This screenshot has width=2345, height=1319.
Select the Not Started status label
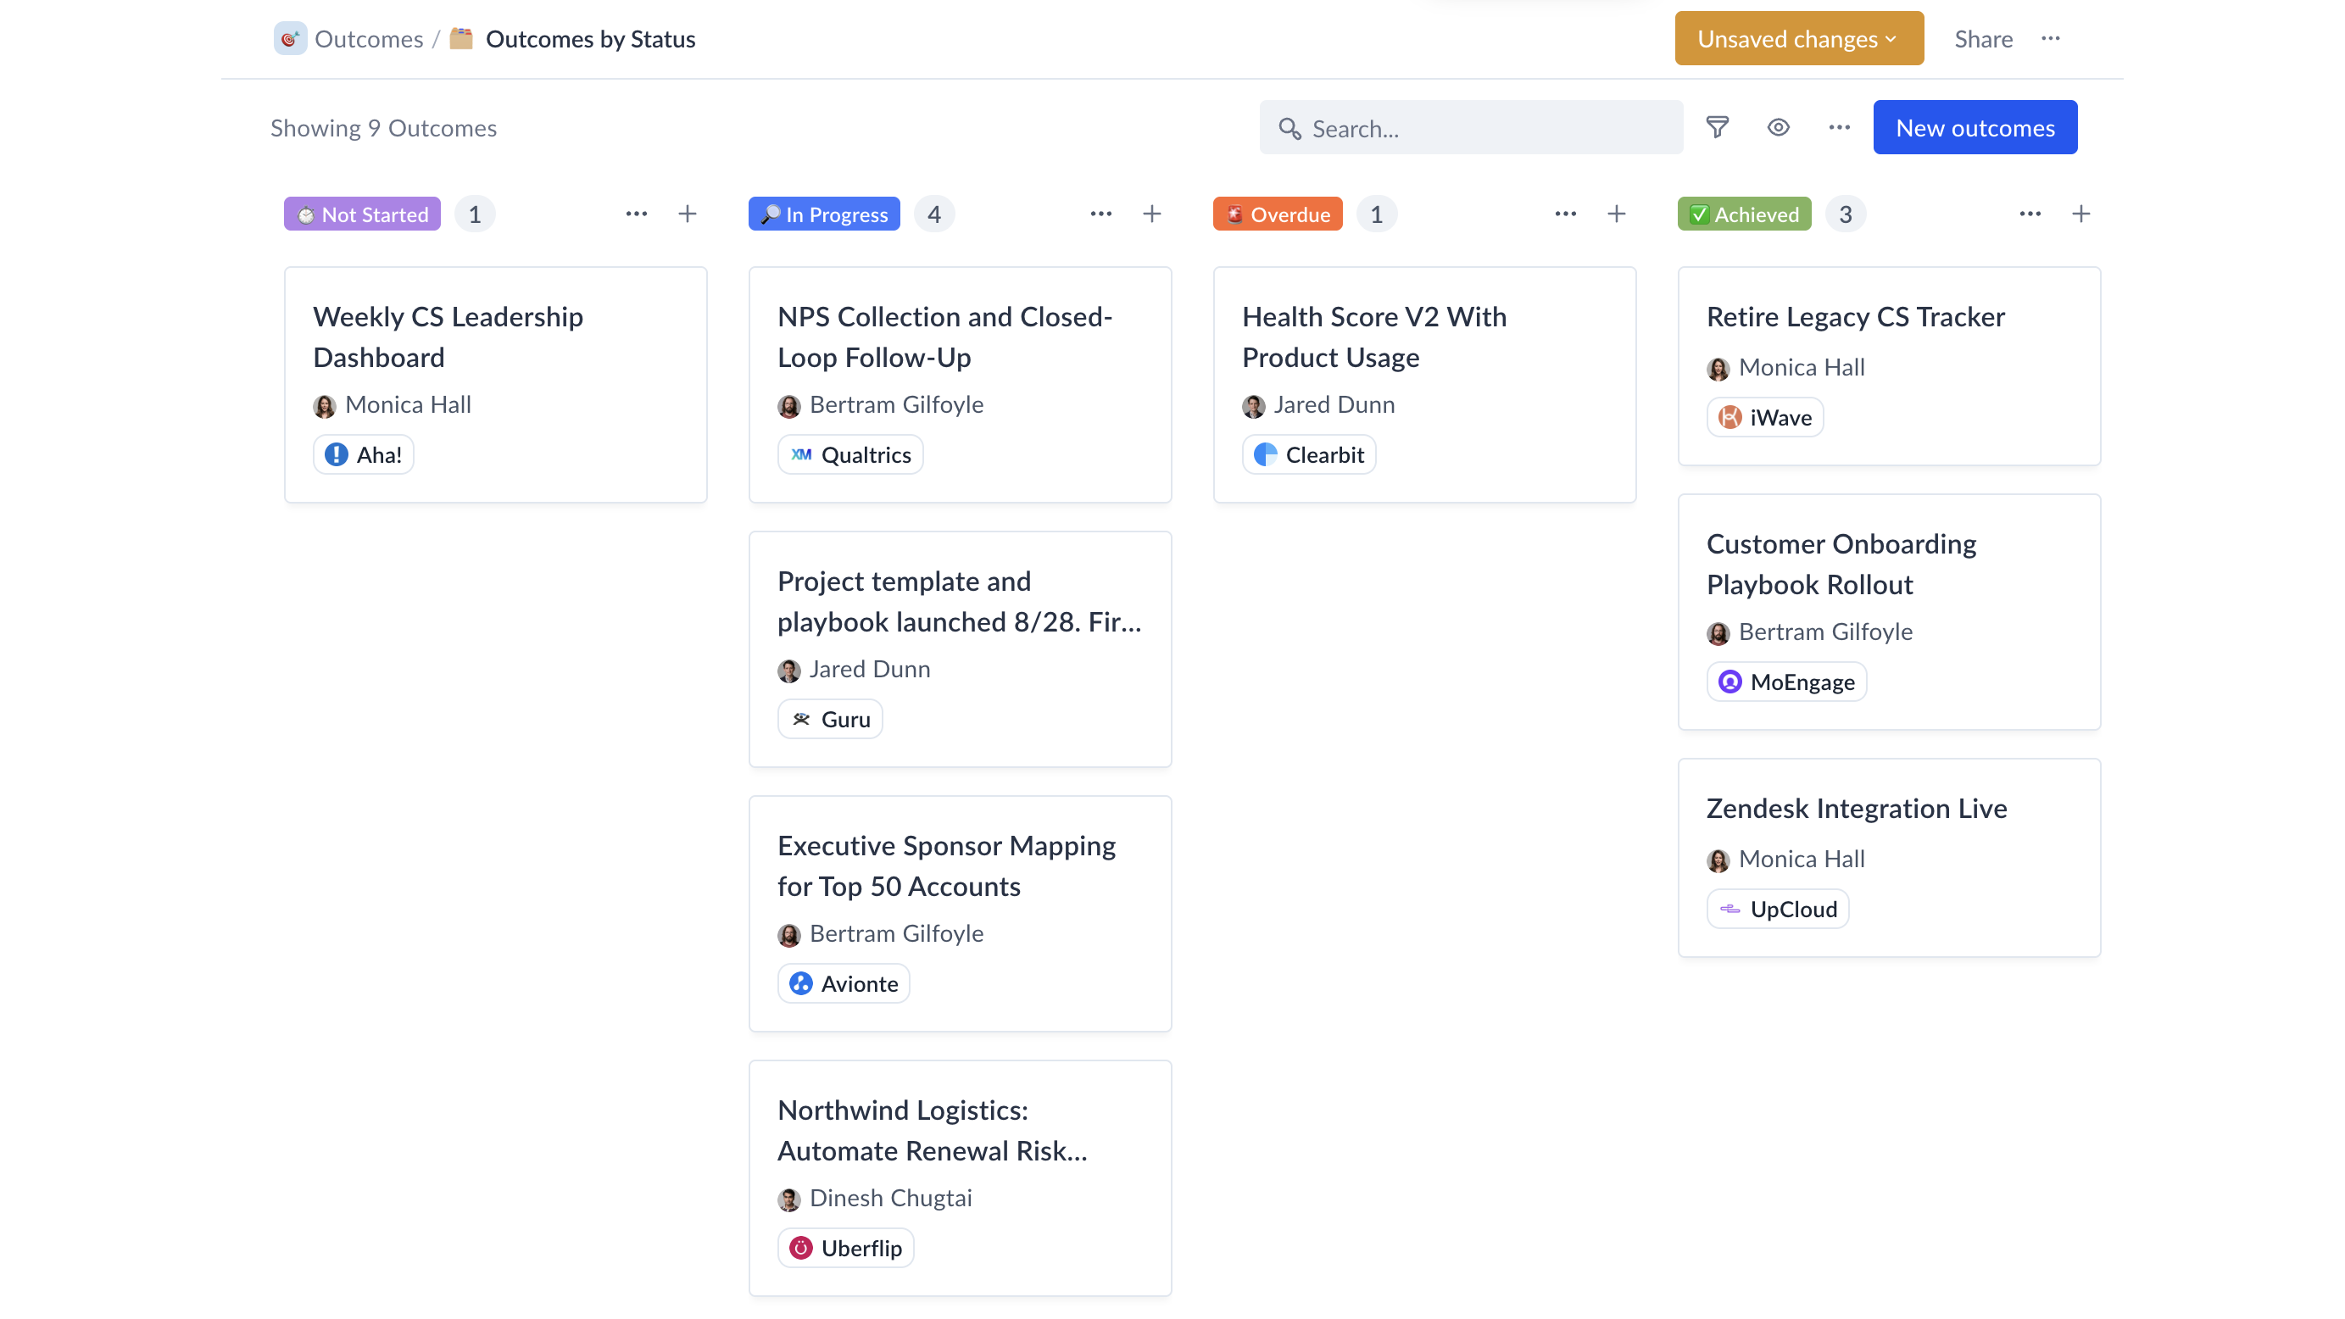(361, 214)
